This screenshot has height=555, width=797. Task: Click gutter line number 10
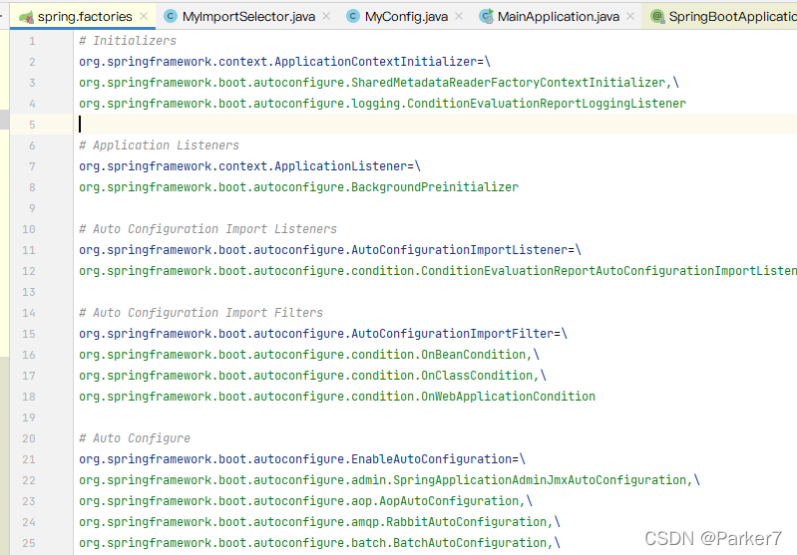tap(29, 229)
